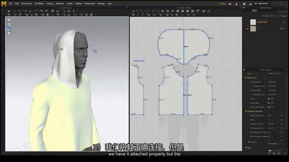
Task: Open the 2D Pattern menu
Action: [x=39, y=3]
